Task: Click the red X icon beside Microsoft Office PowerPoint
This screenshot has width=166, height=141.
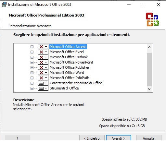Action: 41,63
